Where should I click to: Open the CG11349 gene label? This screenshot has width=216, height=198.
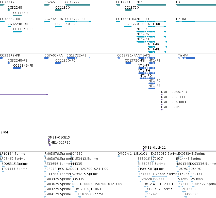(x=20, y=13)
